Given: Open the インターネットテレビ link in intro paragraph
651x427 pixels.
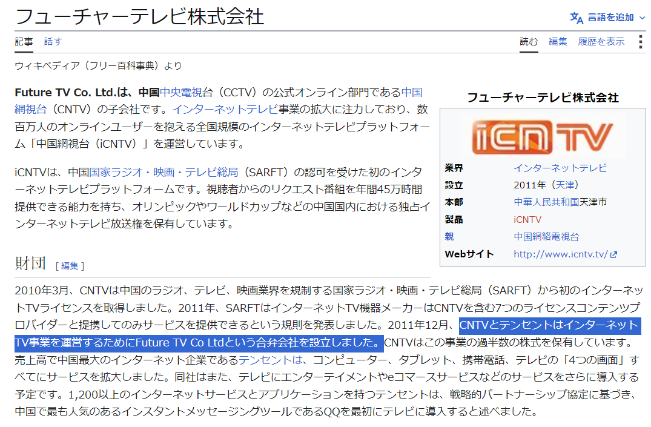Looking at the screenshot, I should pos(225,109).
